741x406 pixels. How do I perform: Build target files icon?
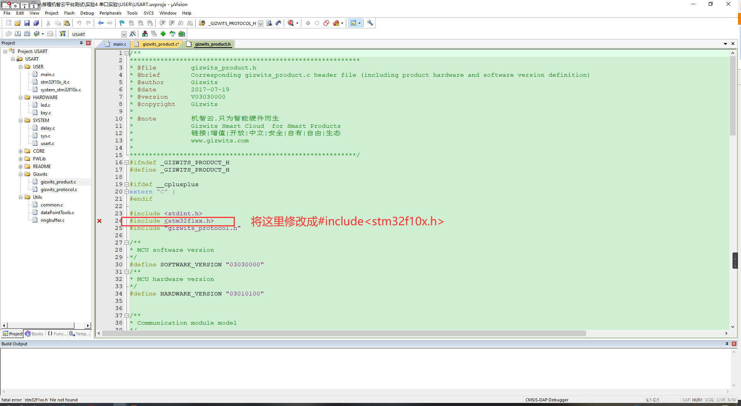pos(18,34)
